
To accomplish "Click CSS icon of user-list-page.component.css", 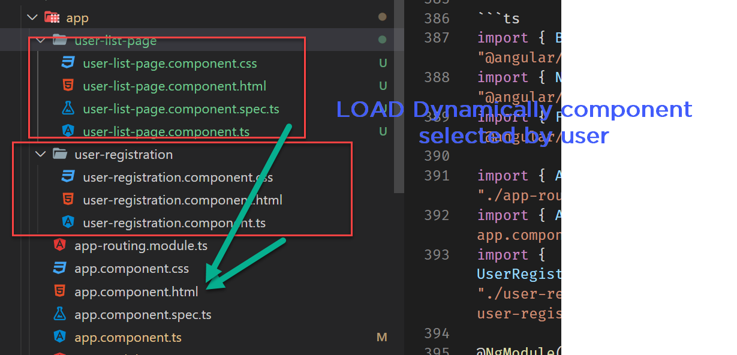I will pos(68,64).
